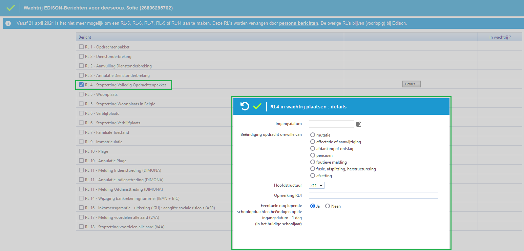Select fusie, afsplitsing, herstructurering option
524x251 pixels.
pos(313,169)
